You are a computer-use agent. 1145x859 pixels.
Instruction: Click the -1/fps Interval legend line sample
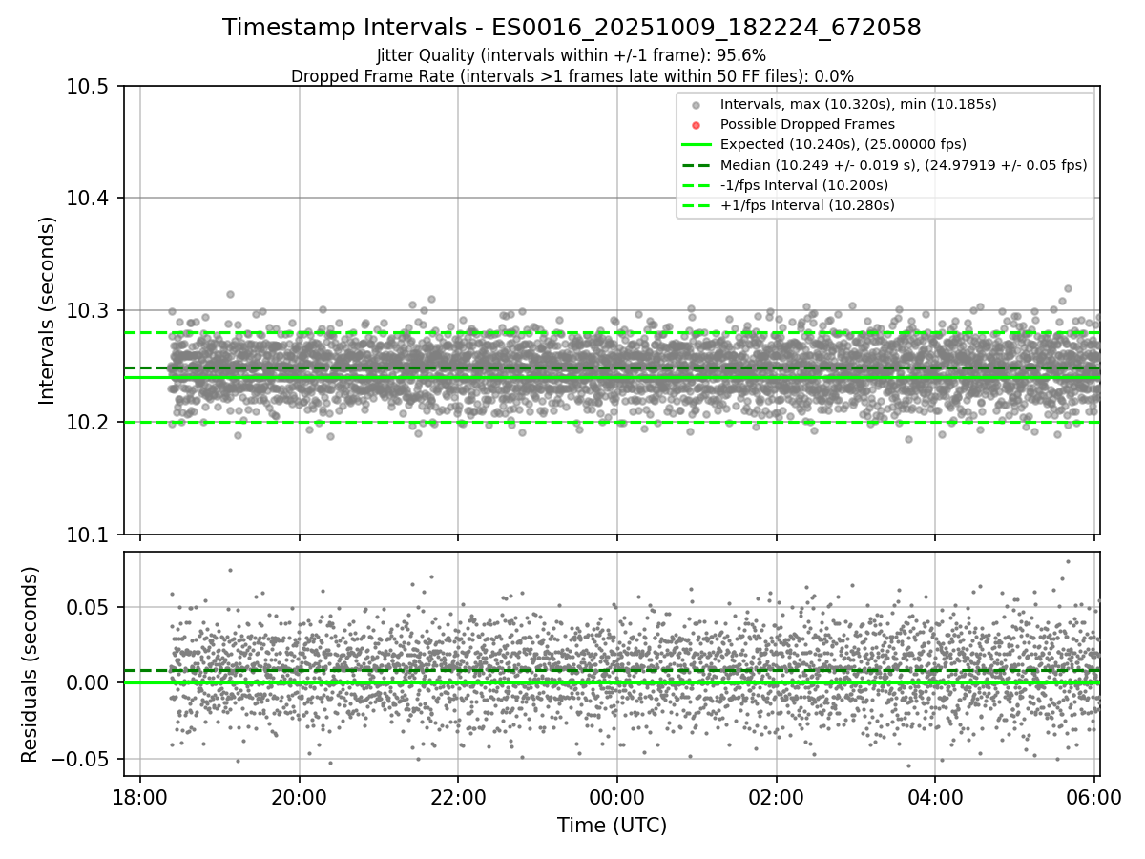point(696,185)
